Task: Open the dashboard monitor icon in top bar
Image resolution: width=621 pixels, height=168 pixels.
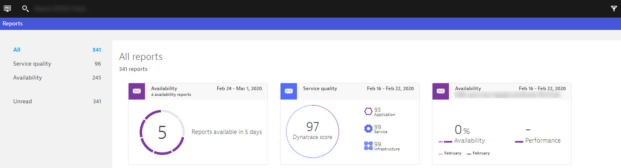Action: 7,9
